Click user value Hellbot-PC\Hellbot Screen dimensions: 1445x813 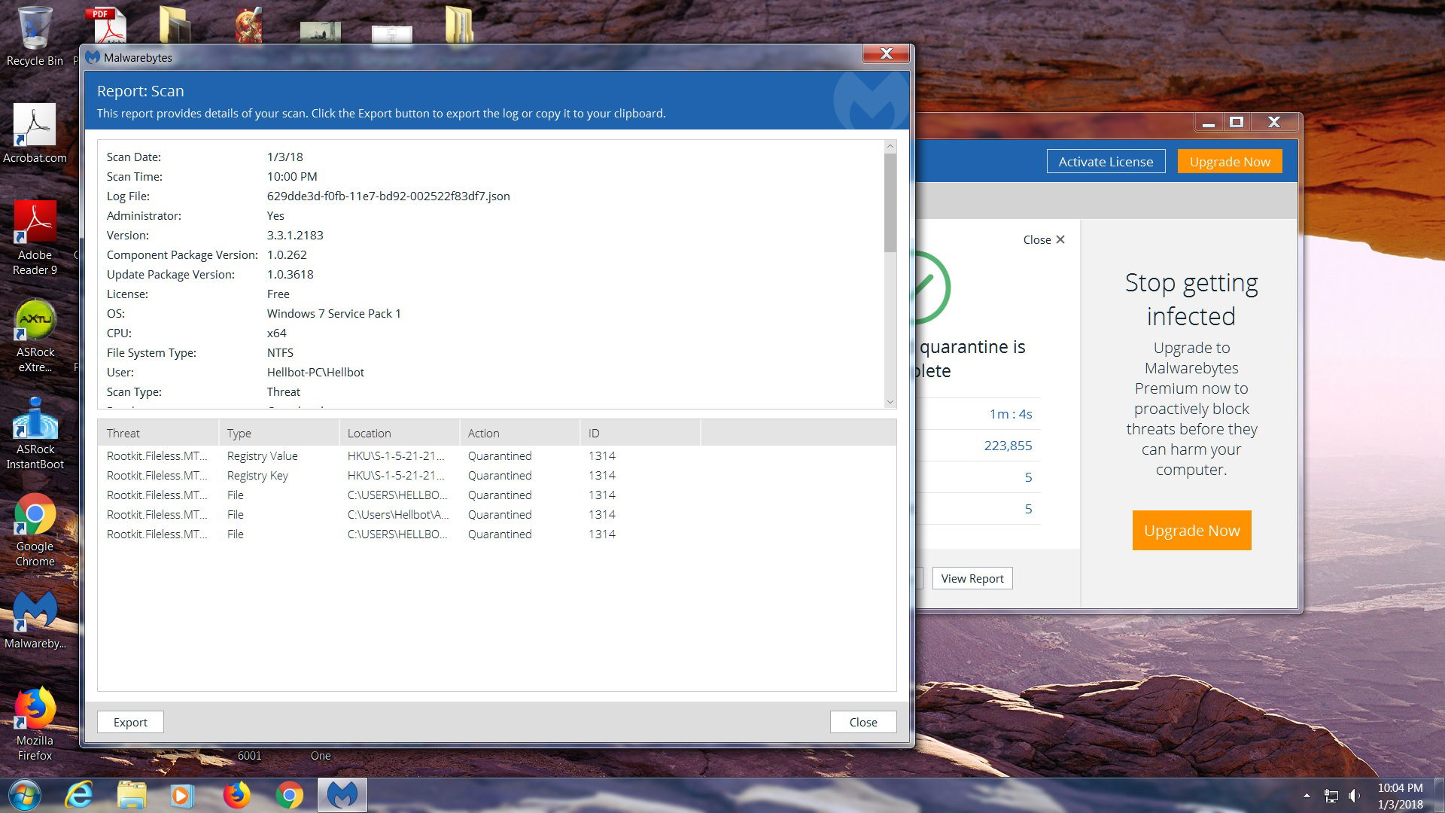tap(315, 372)
